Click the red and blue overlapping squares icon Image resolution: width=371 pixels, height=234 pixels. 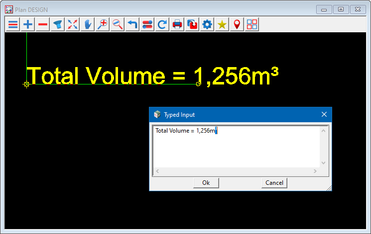click(192, 24)
